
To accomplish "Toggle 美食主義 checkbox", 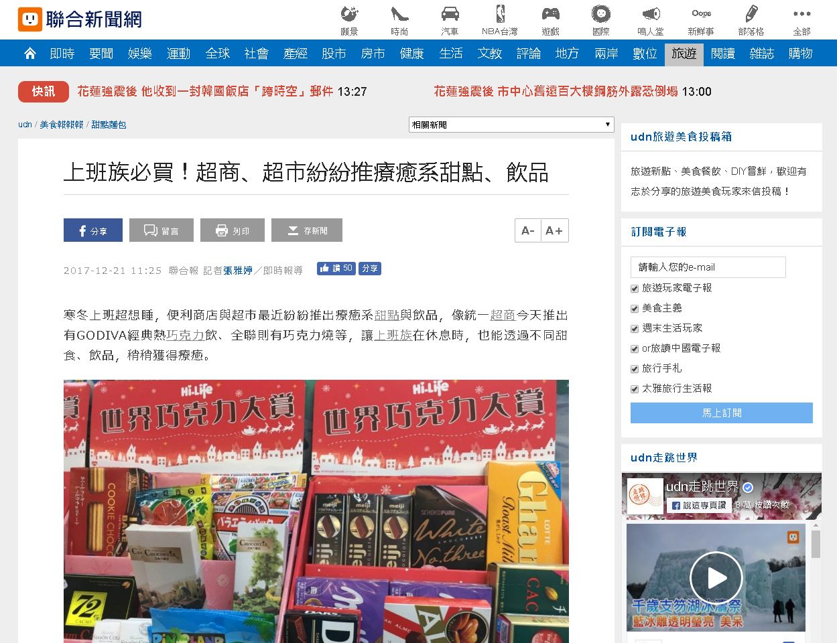I will [x=635, y=309].
